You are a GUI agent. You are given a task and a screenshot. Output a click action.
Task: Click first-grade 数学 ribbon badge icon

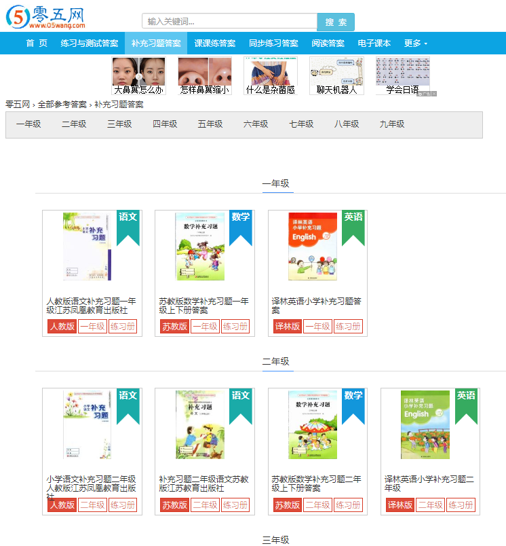tap(241, 228)
